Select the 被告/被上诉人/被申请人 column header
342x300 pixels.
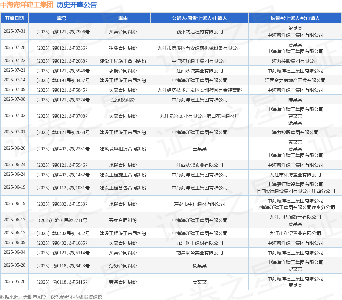[295, 18]
